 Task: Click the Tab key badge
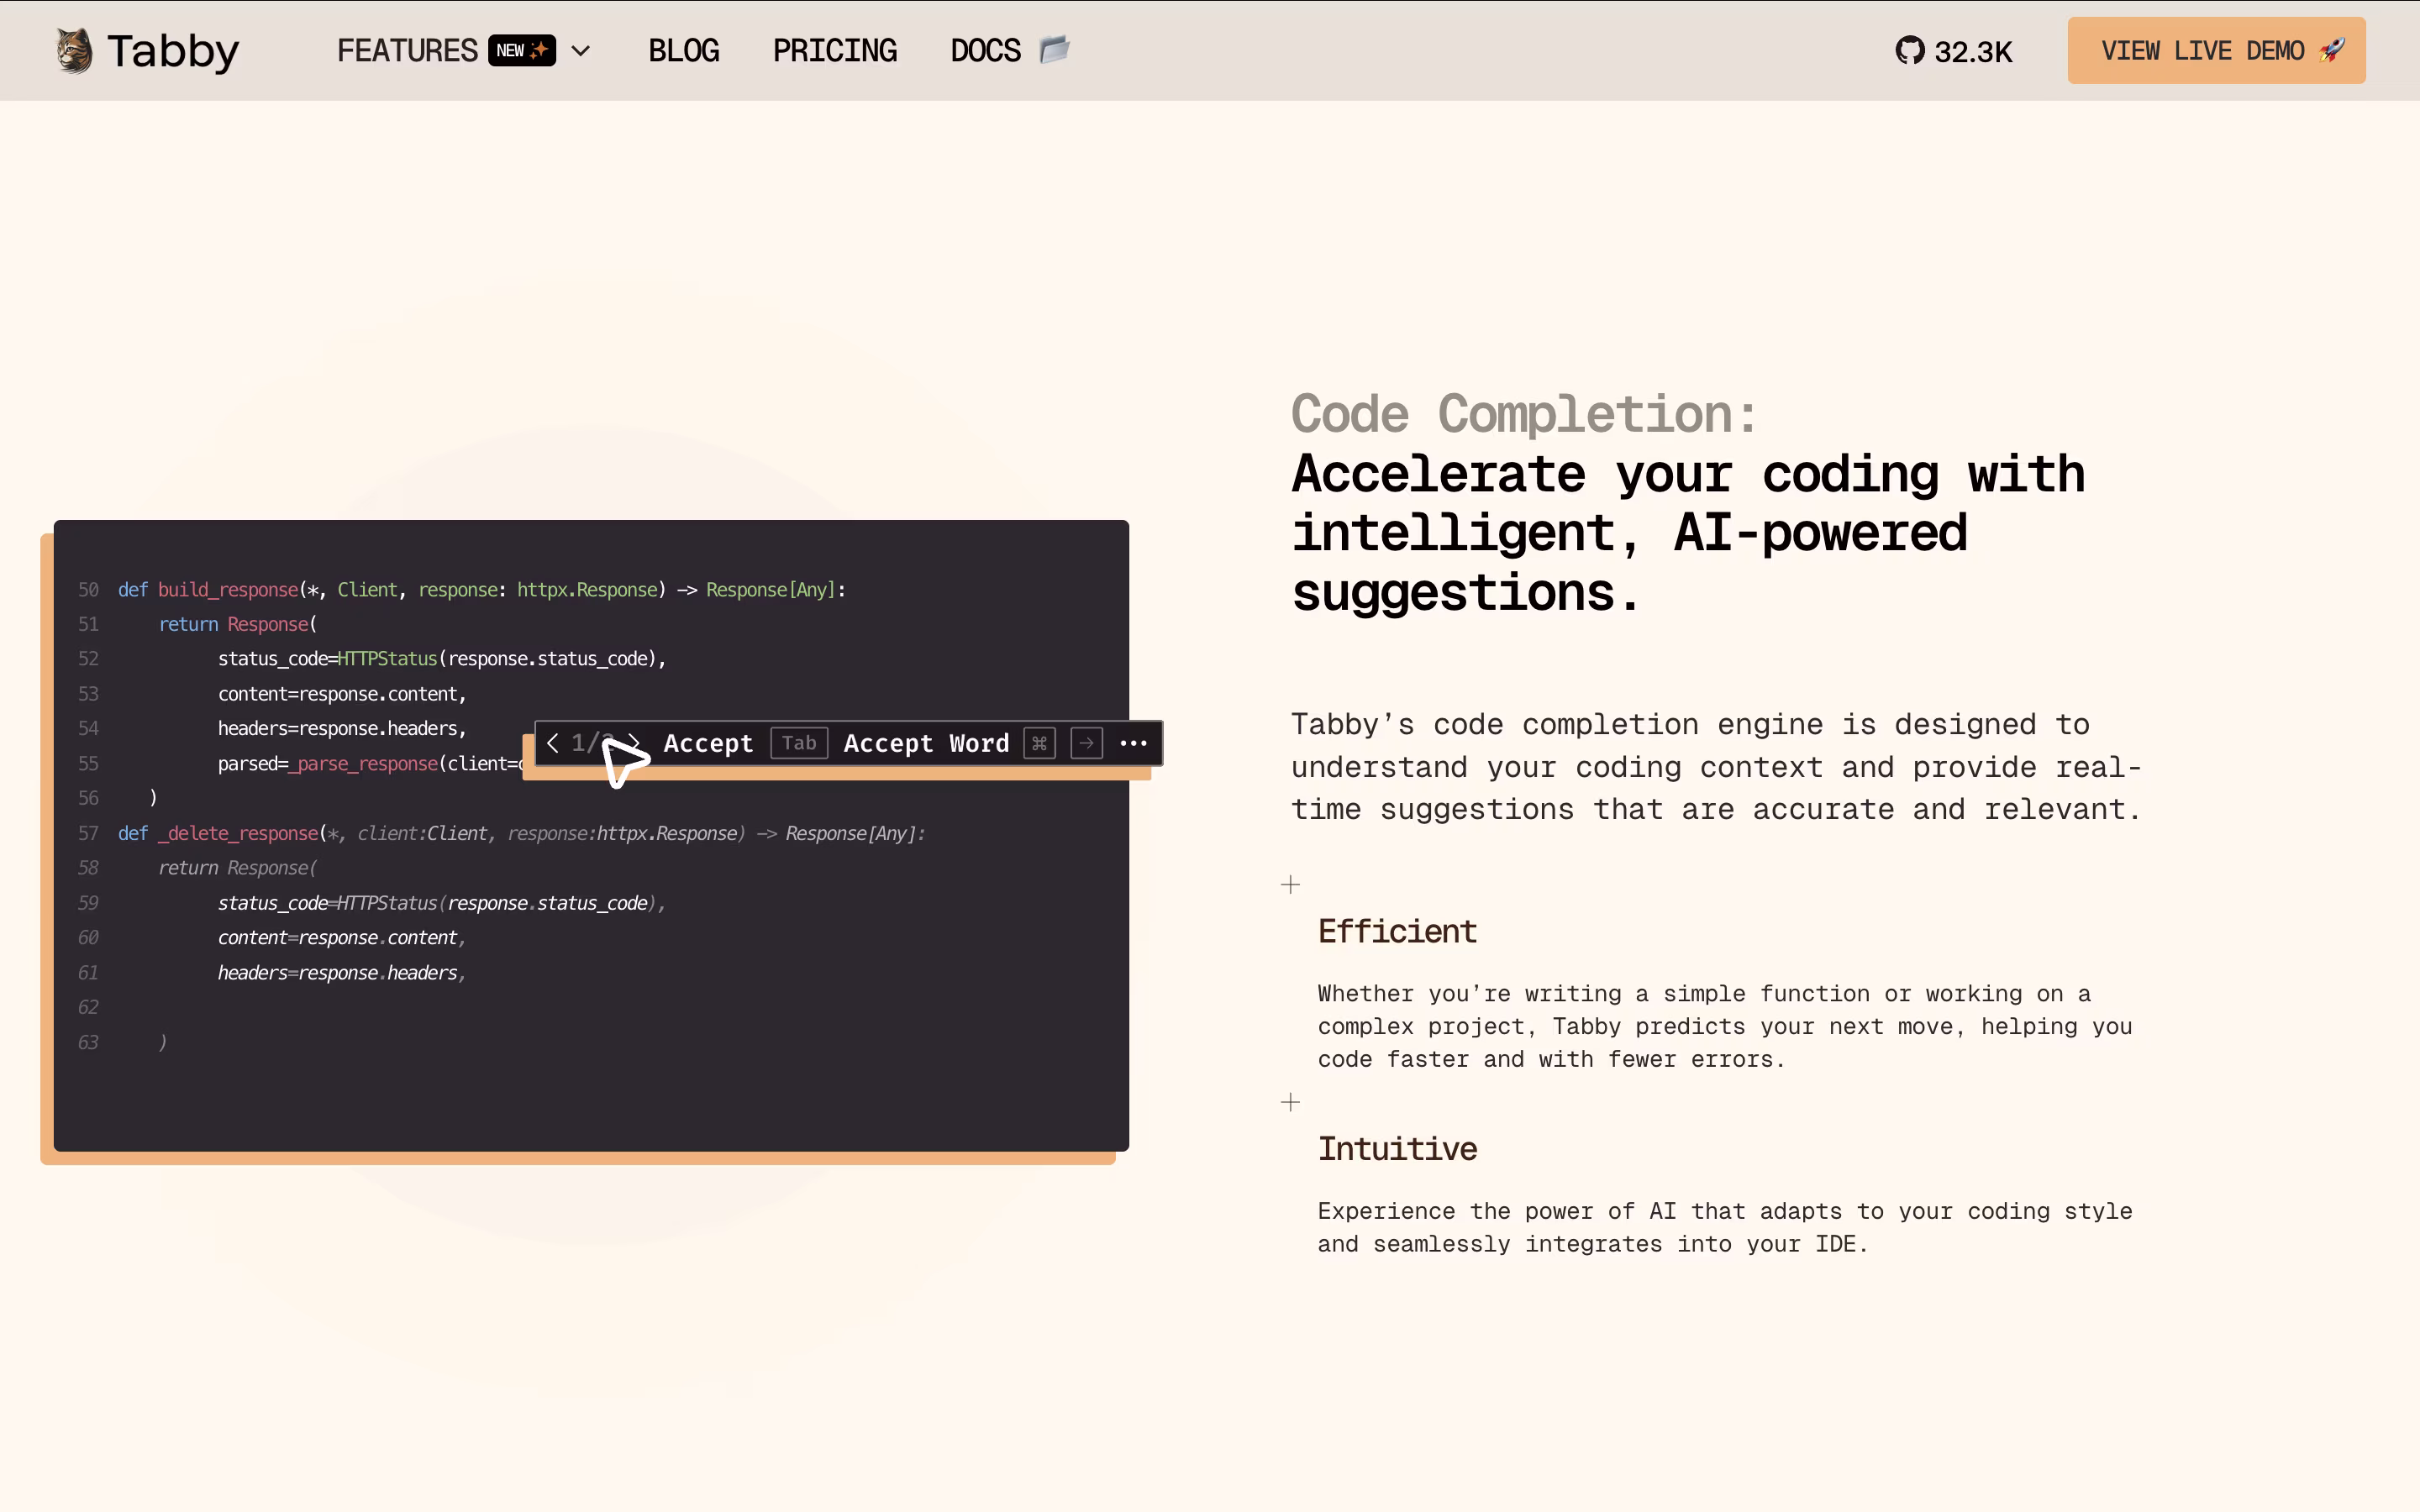pyautogui.click(x=799, y=743)
